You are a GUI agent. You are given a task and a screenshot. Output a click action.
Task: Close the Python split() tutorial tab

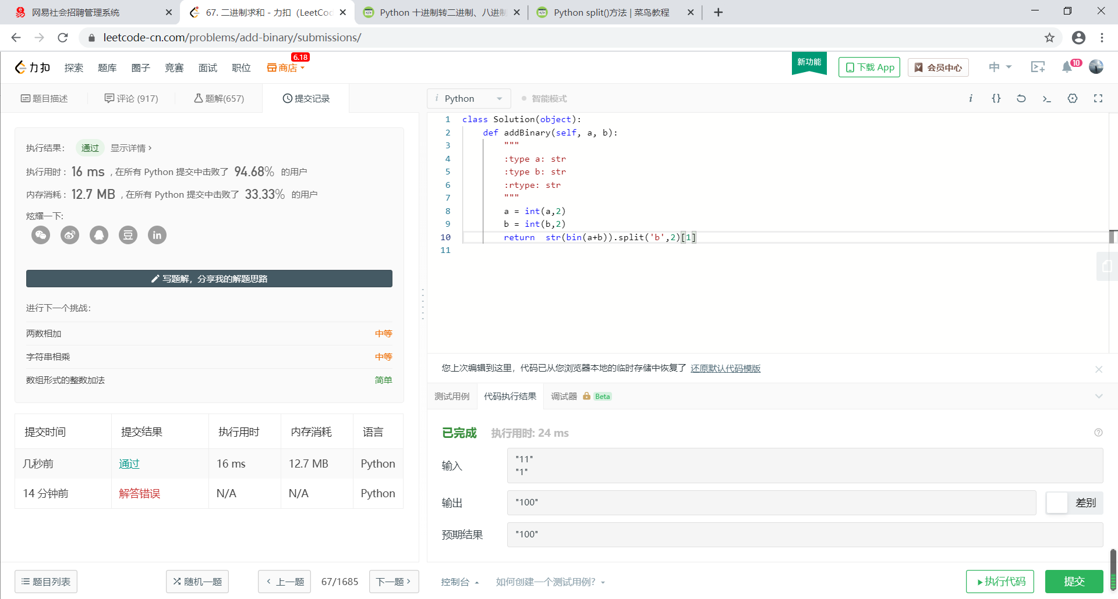click(691, 12)
